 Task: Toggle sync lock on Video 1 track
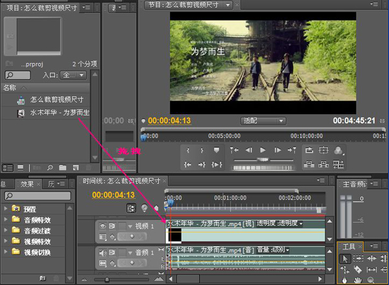[x=112, y=226]
